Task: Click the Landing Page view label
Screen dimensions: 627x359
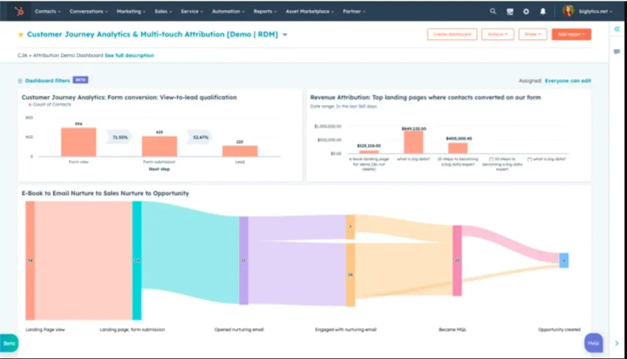Action: coord(45,330)
